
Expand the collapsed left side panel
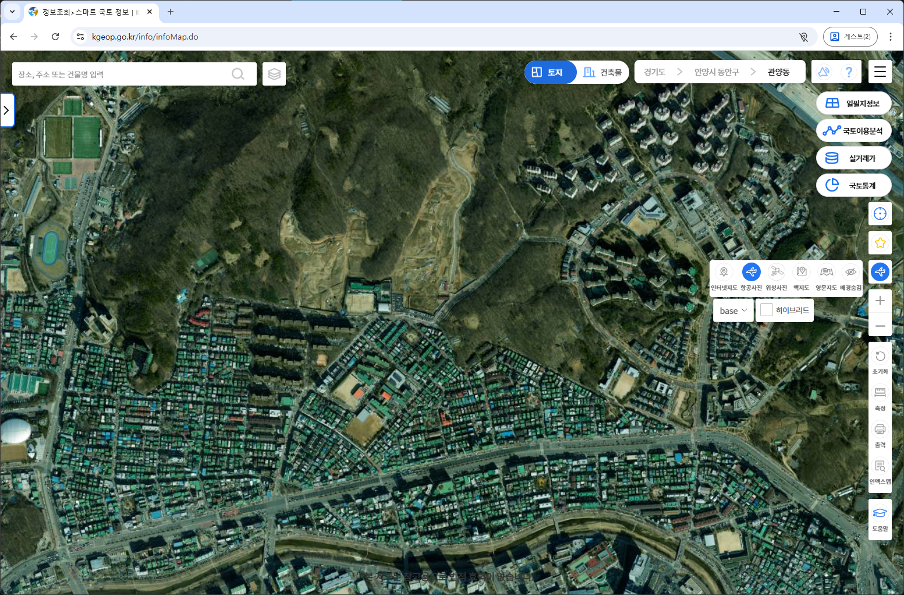click(6, 110)
